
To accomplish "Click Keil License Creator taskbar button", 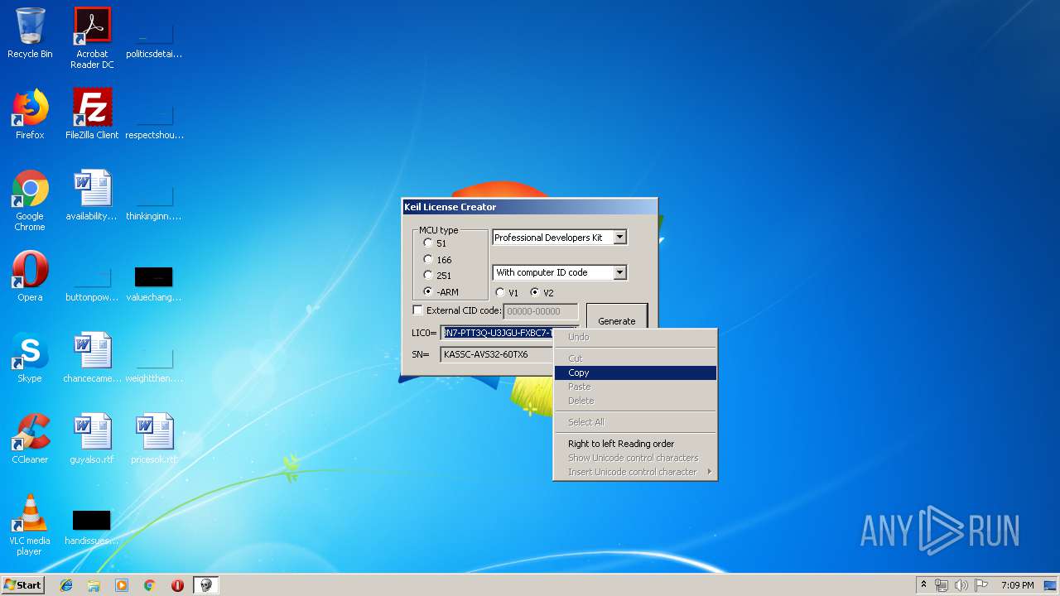I will (205, 585).
